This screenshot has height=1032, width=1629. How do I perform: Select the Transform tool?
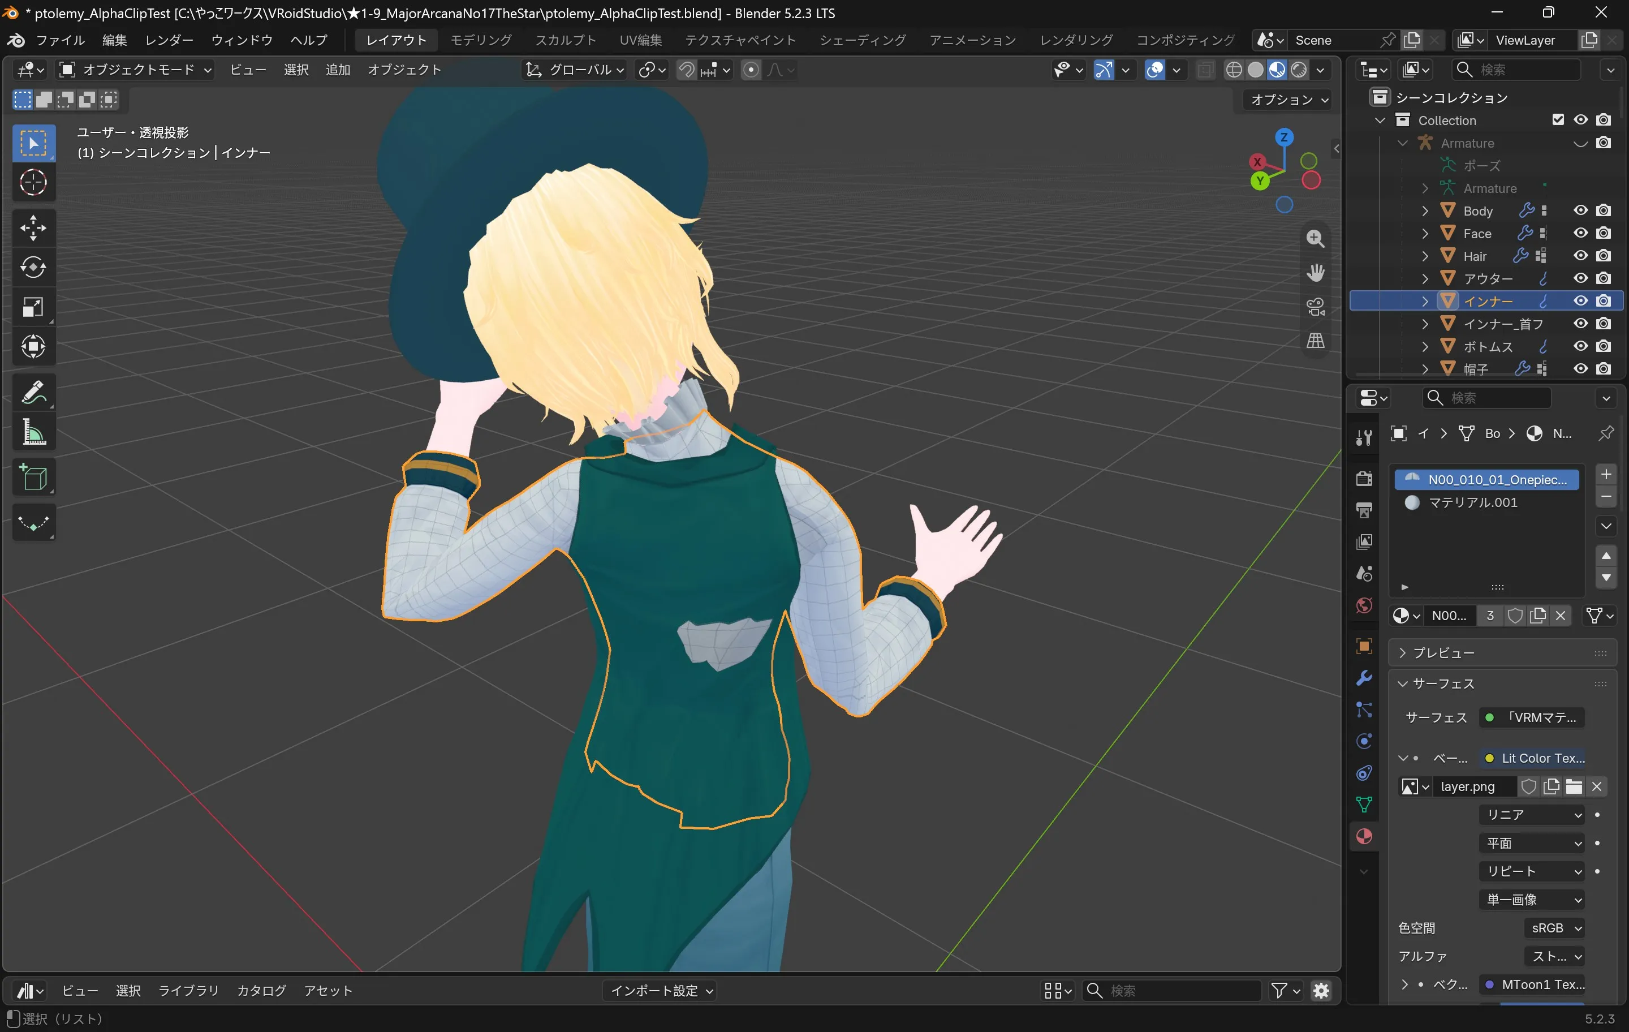pyautogui.click(x=33, y=347)
